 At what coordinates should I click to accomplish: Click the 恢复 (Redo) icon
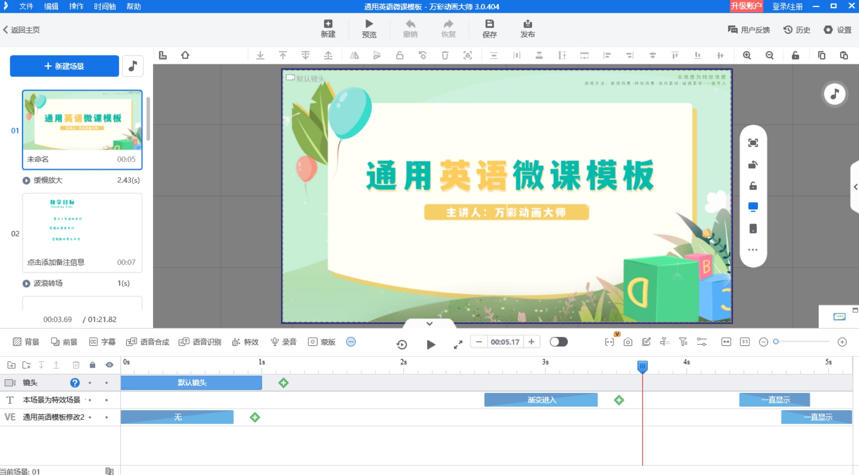tap(449, 24)
